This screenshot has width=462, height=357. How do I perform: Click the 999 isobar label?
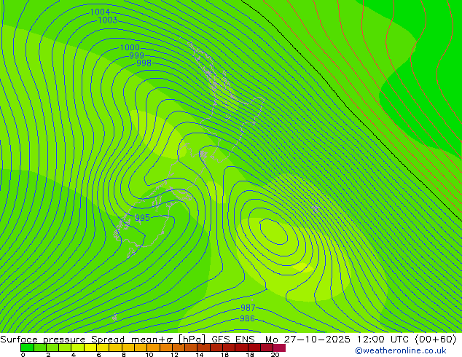pos(137,55)
